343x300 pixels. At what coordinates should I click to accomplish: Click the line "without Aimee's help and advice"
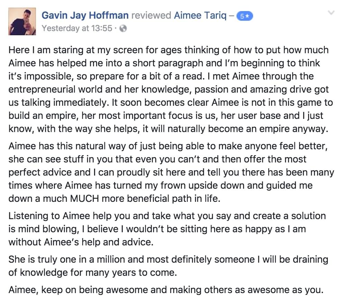[81, 242]
